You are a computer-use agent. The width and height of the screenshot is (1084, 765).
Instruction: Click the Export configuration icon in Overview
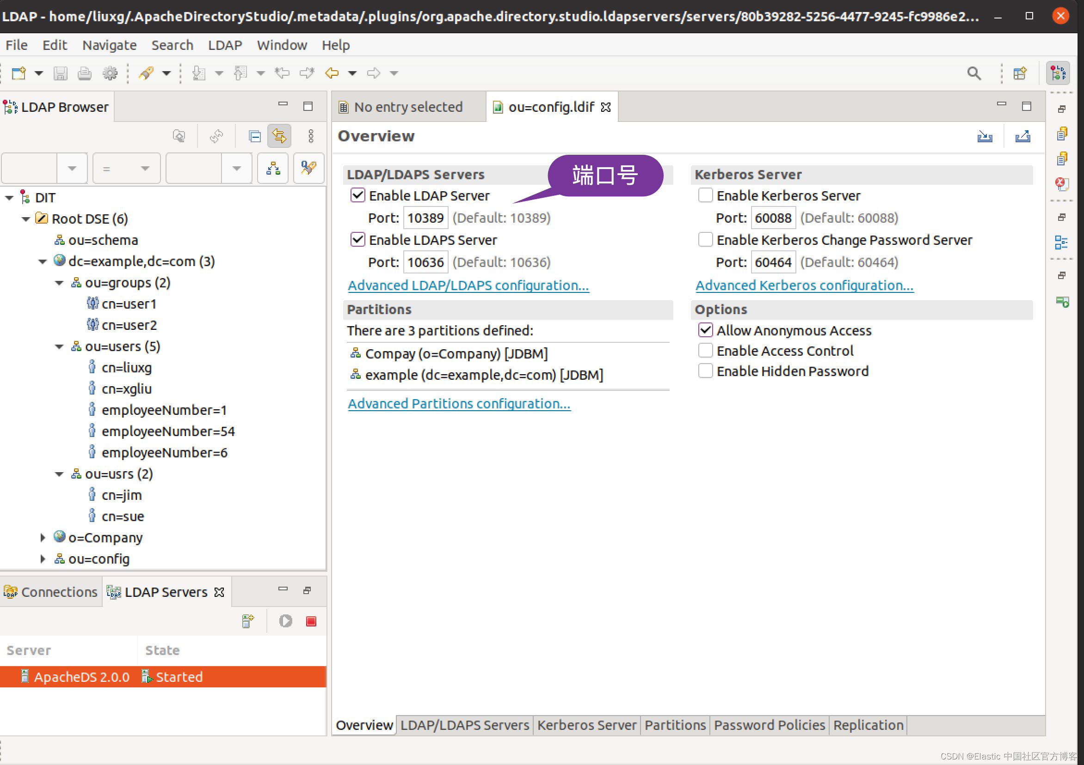coord(1022,136)
